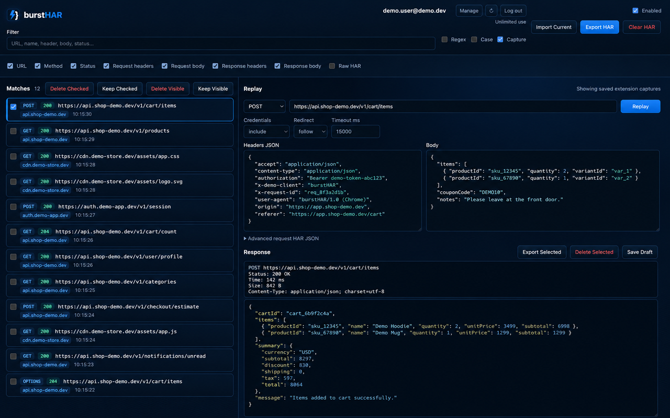Click Export Selected
The image size is (670, 418).
point(542,252)
